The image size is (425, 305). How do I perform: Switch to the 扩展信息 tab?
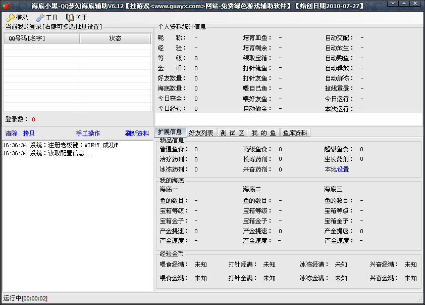[x=170, y=132]
